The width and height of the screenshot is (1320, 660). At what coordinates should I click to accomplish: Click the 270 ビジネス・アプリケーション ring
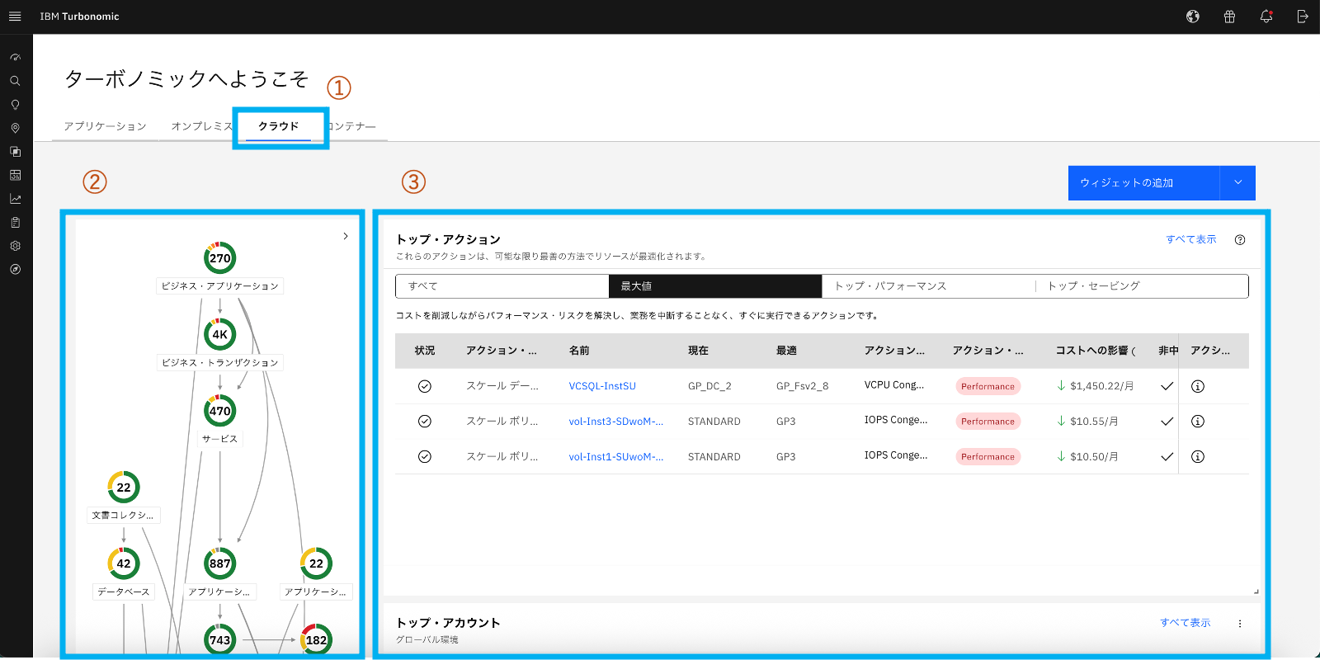[x=220, y=258]
